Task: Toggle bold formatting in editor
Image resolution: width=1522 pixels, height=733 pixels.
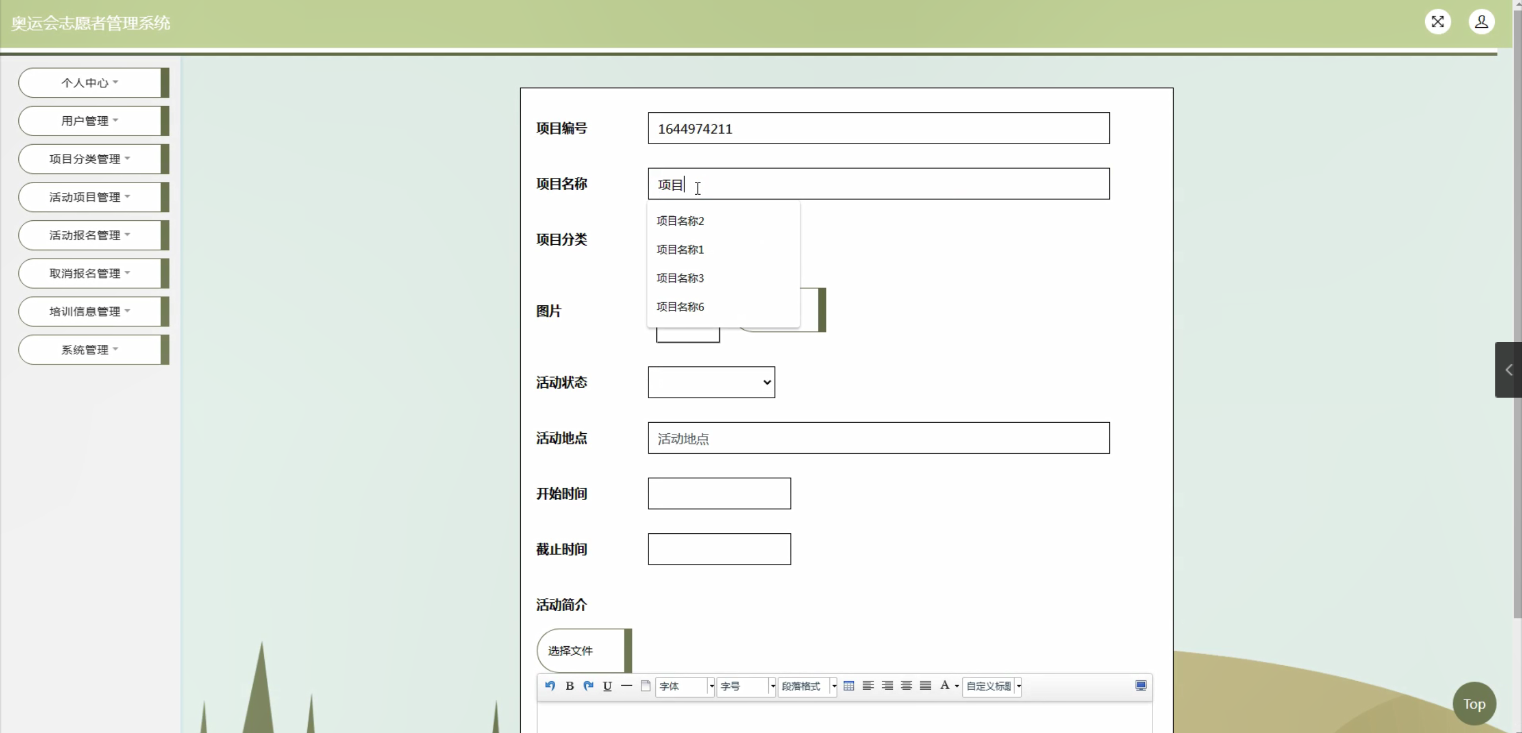Action: tap(570, 686)
